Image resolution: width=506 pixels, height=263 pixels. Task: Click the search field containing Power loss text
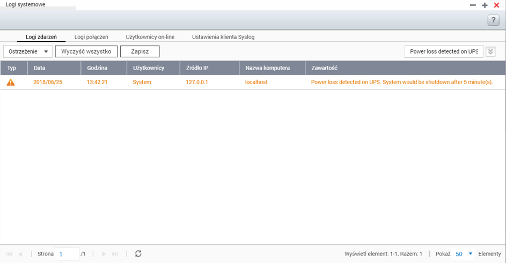(x=443, y=51)
